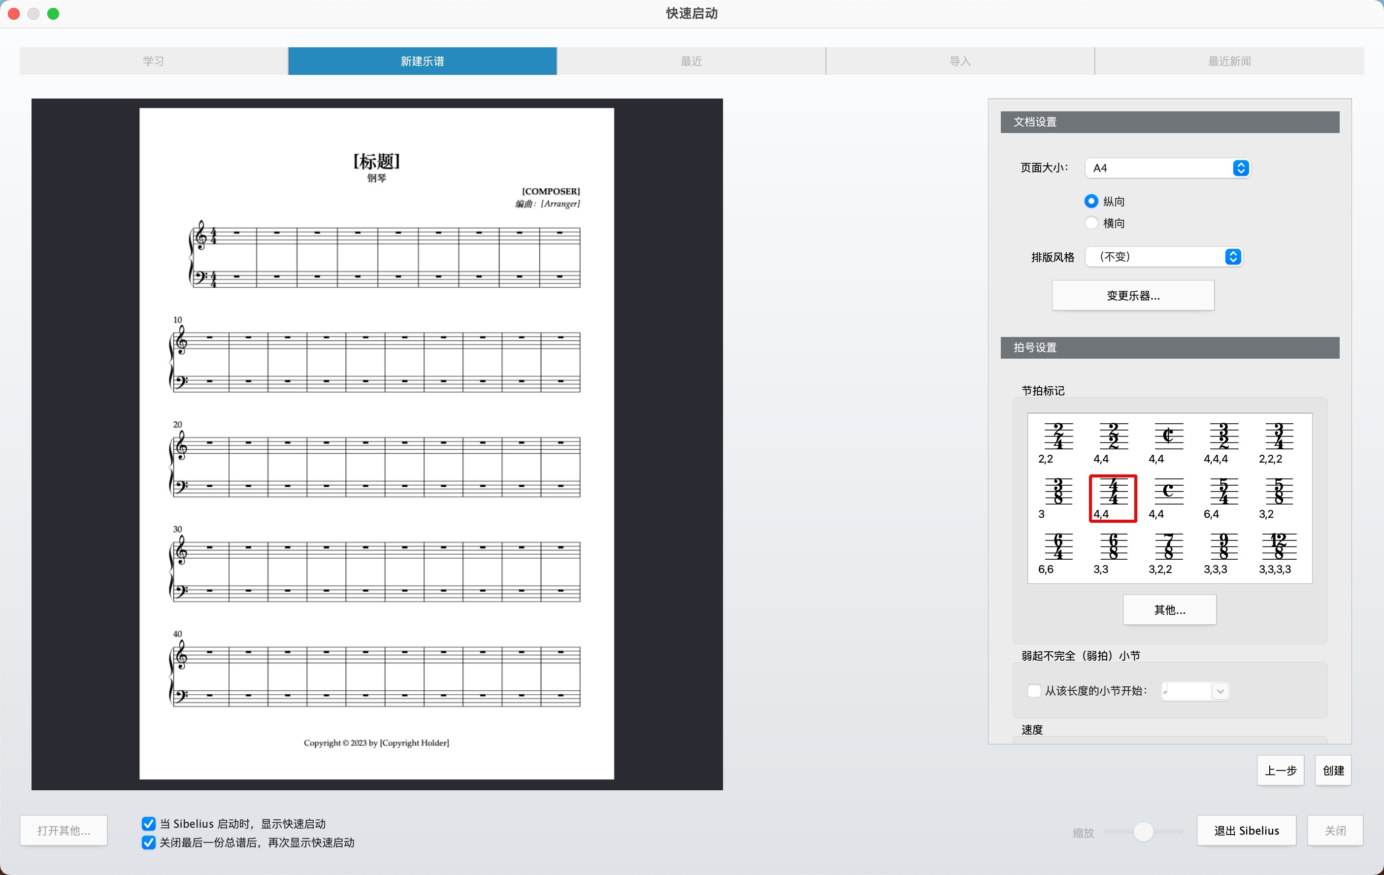The height and width of the screenshot is (875, 1384).
Task: Click the 创建 button
Action: point(1333,771)
